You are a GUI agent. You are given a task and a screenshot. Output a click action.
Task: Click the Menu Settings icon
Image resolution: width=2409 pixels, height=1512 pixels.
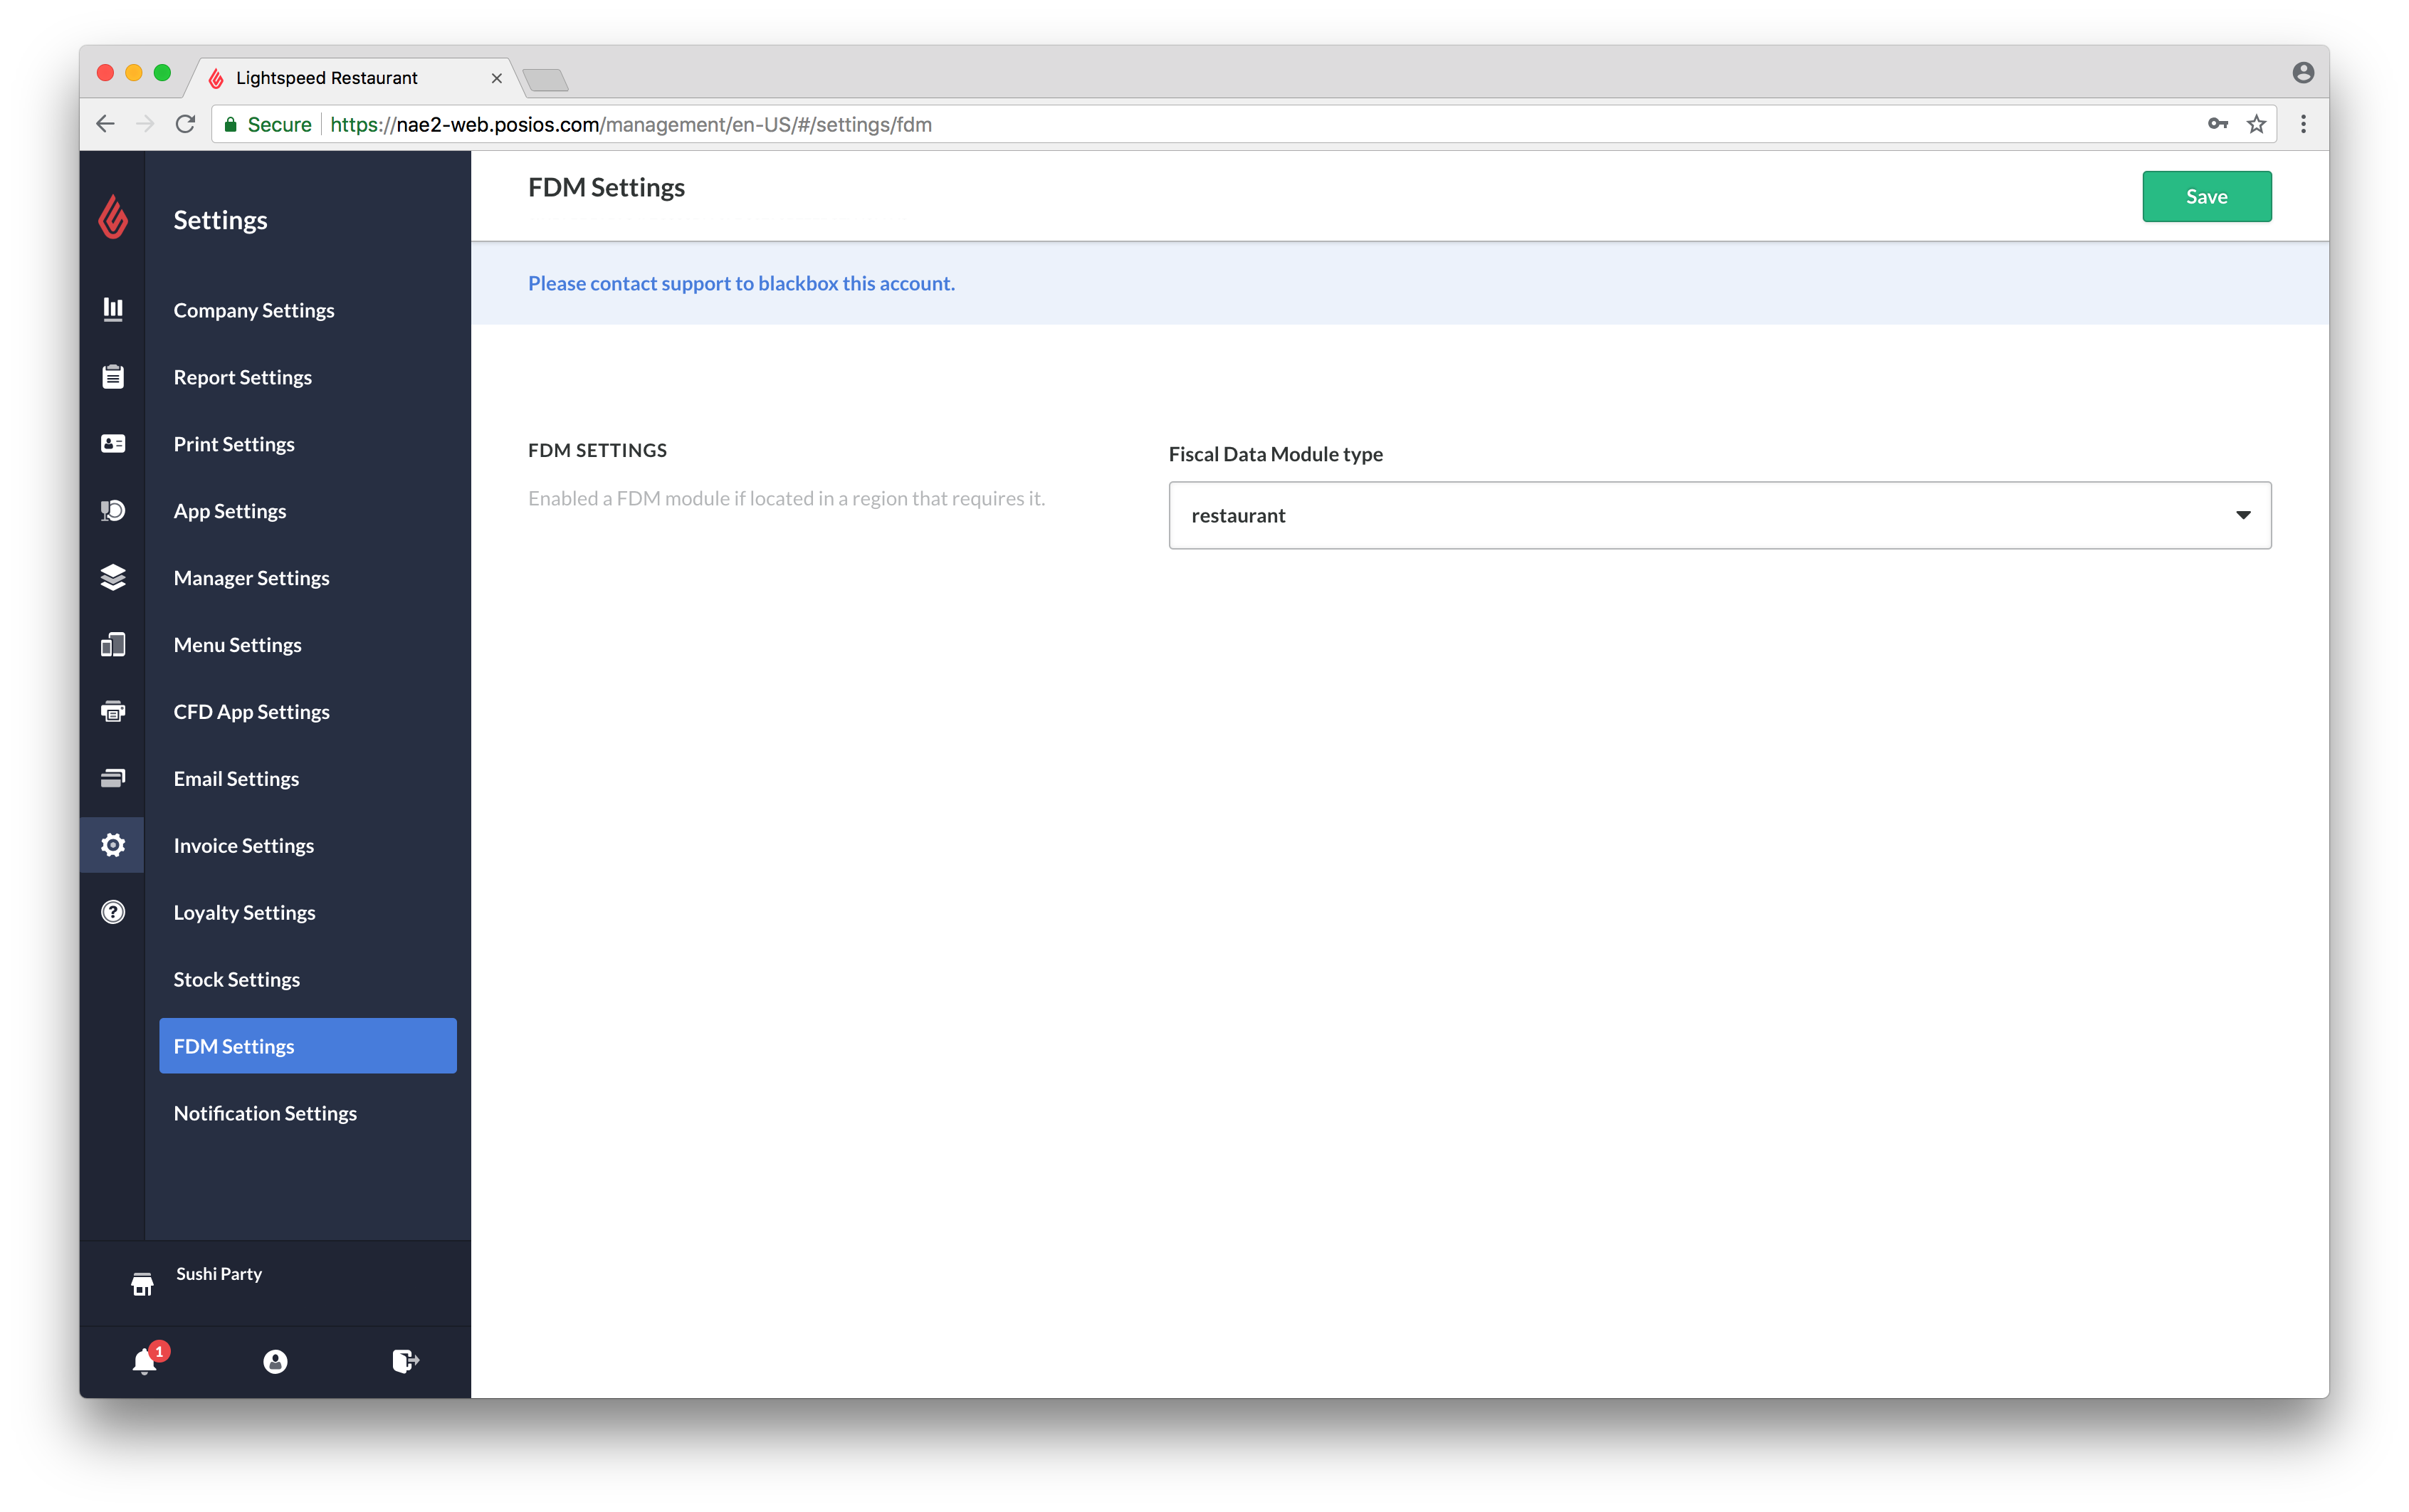(115, 644)
